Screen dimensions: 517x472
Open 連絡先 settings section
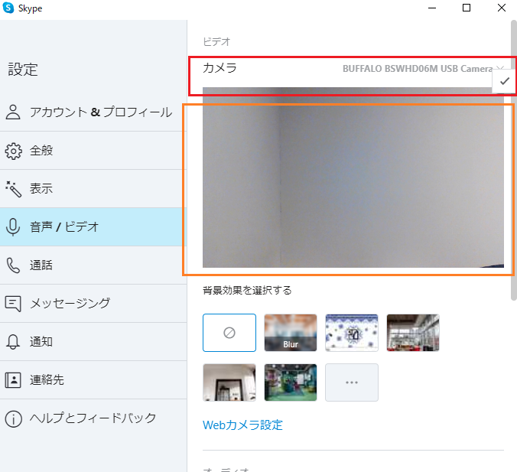point(93,380)
